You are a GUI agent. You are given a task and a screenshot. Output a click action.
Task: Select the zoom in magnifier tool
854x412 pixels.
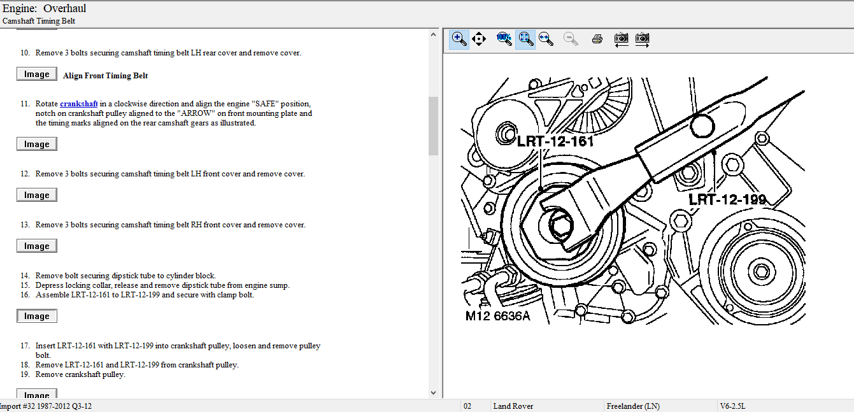click(x=459, y=39)
